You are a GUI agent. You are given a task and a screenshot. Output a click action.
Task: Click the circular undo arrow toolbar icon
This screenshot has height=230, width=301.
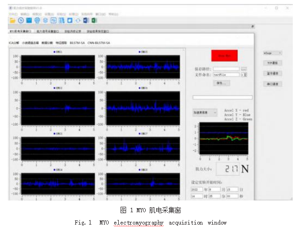pyautogui.click(x=21, y=20)
